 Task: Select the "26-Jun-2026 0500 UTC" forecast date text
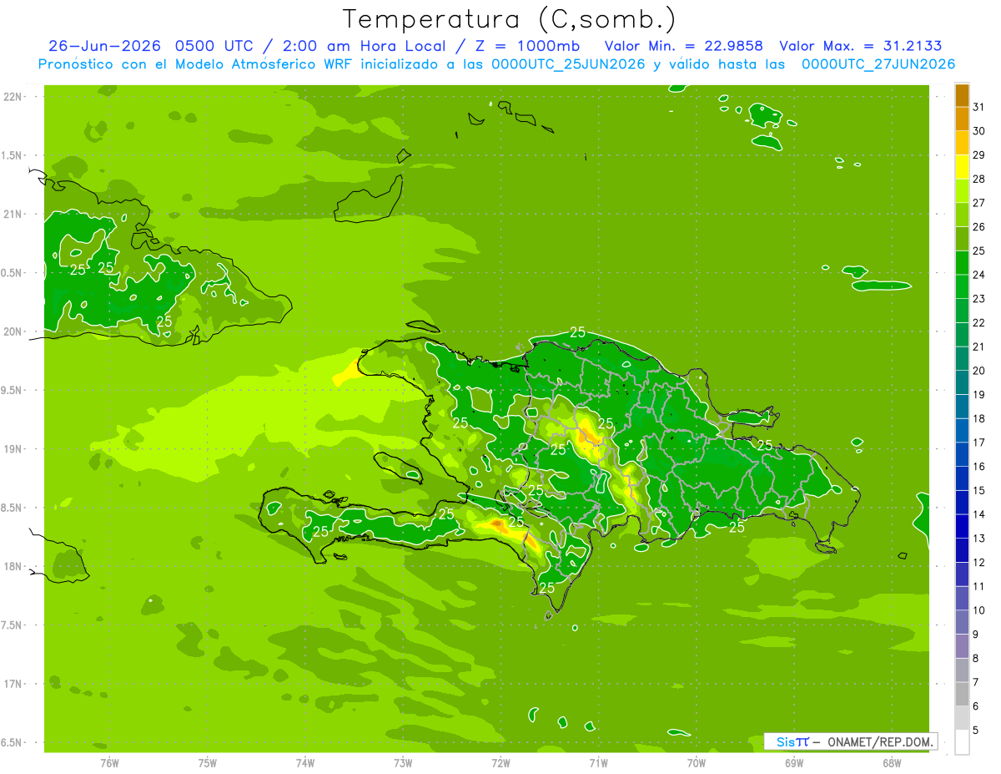[x=154, y=46]
